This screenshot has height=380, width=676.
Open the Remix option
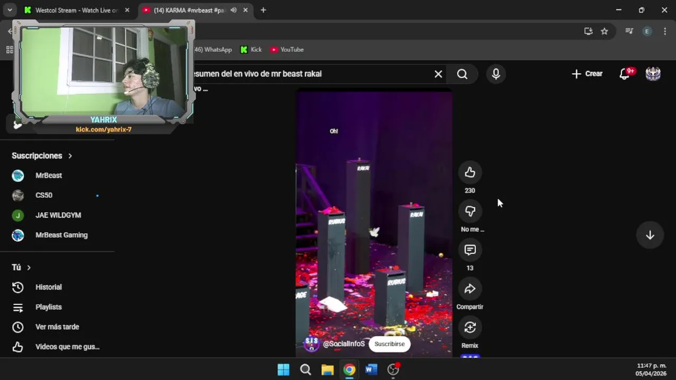pyautogui.click(x=470, y=328)
